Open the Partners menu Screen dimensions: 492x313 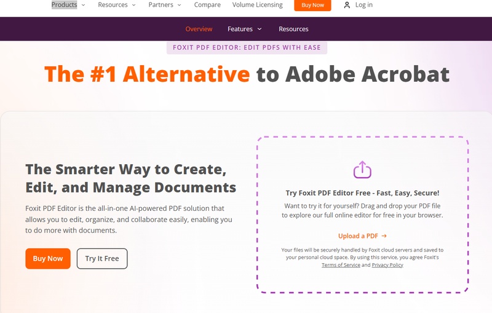[x=161, y=5]
